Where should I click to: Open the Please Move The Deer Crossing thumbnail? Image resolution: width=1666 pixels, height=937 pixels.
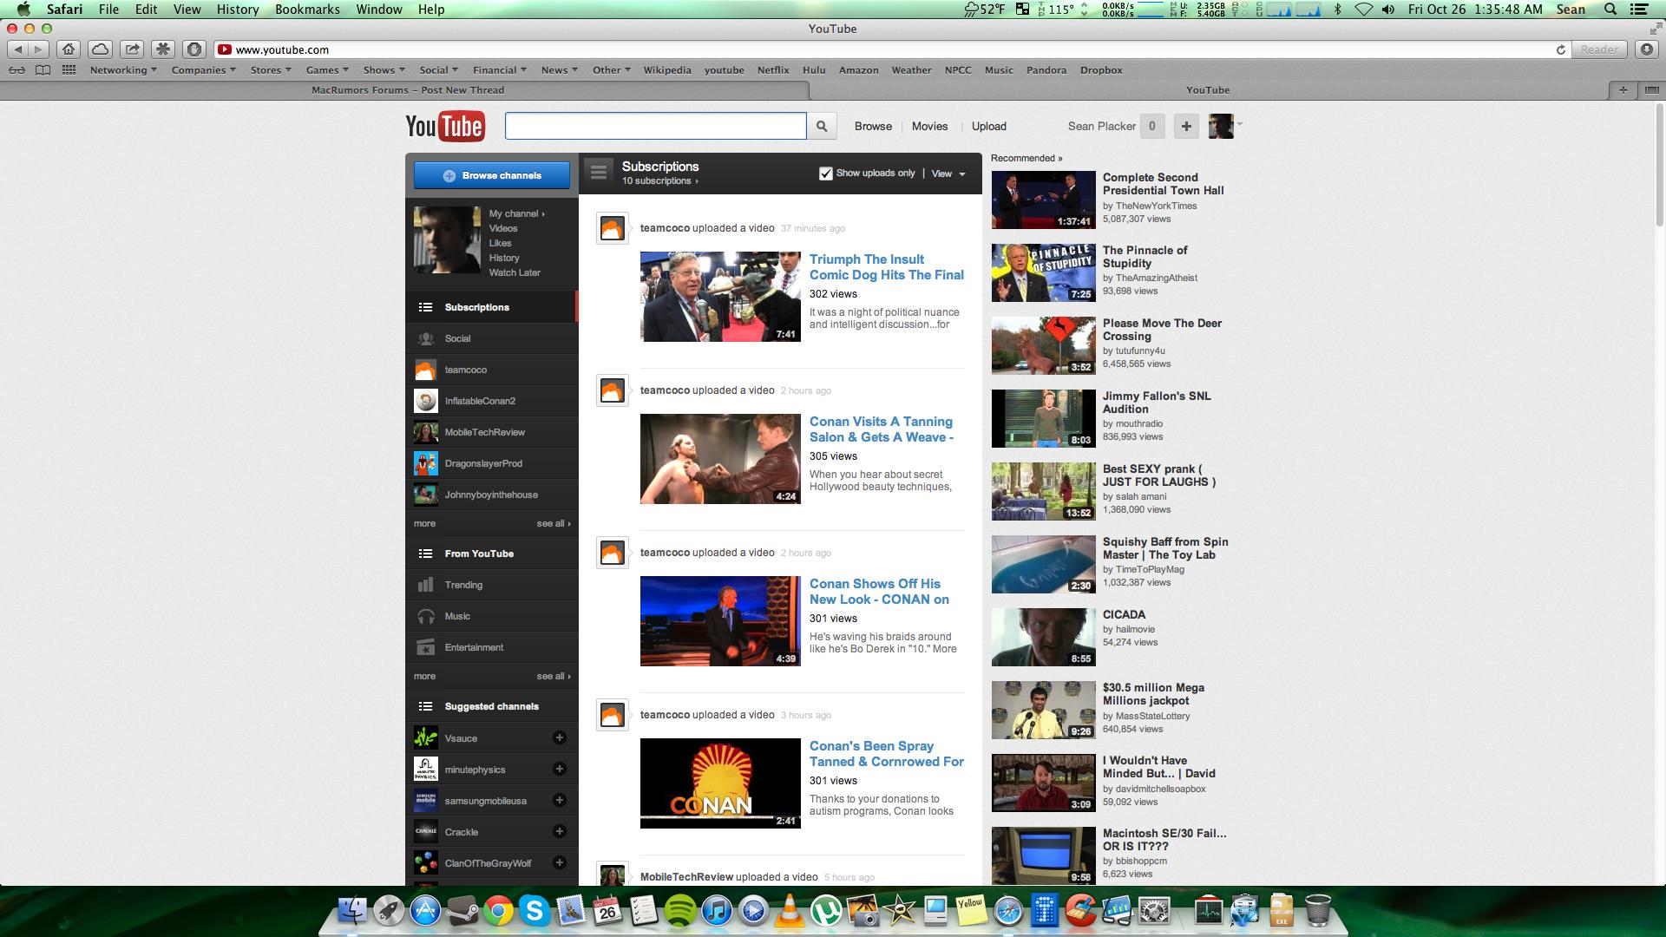(x=1043, y=345)
